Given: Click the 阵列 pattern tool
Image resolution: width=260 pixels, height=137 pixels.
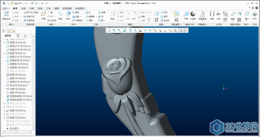Looking at the screenshot, I should pos(112,16).
